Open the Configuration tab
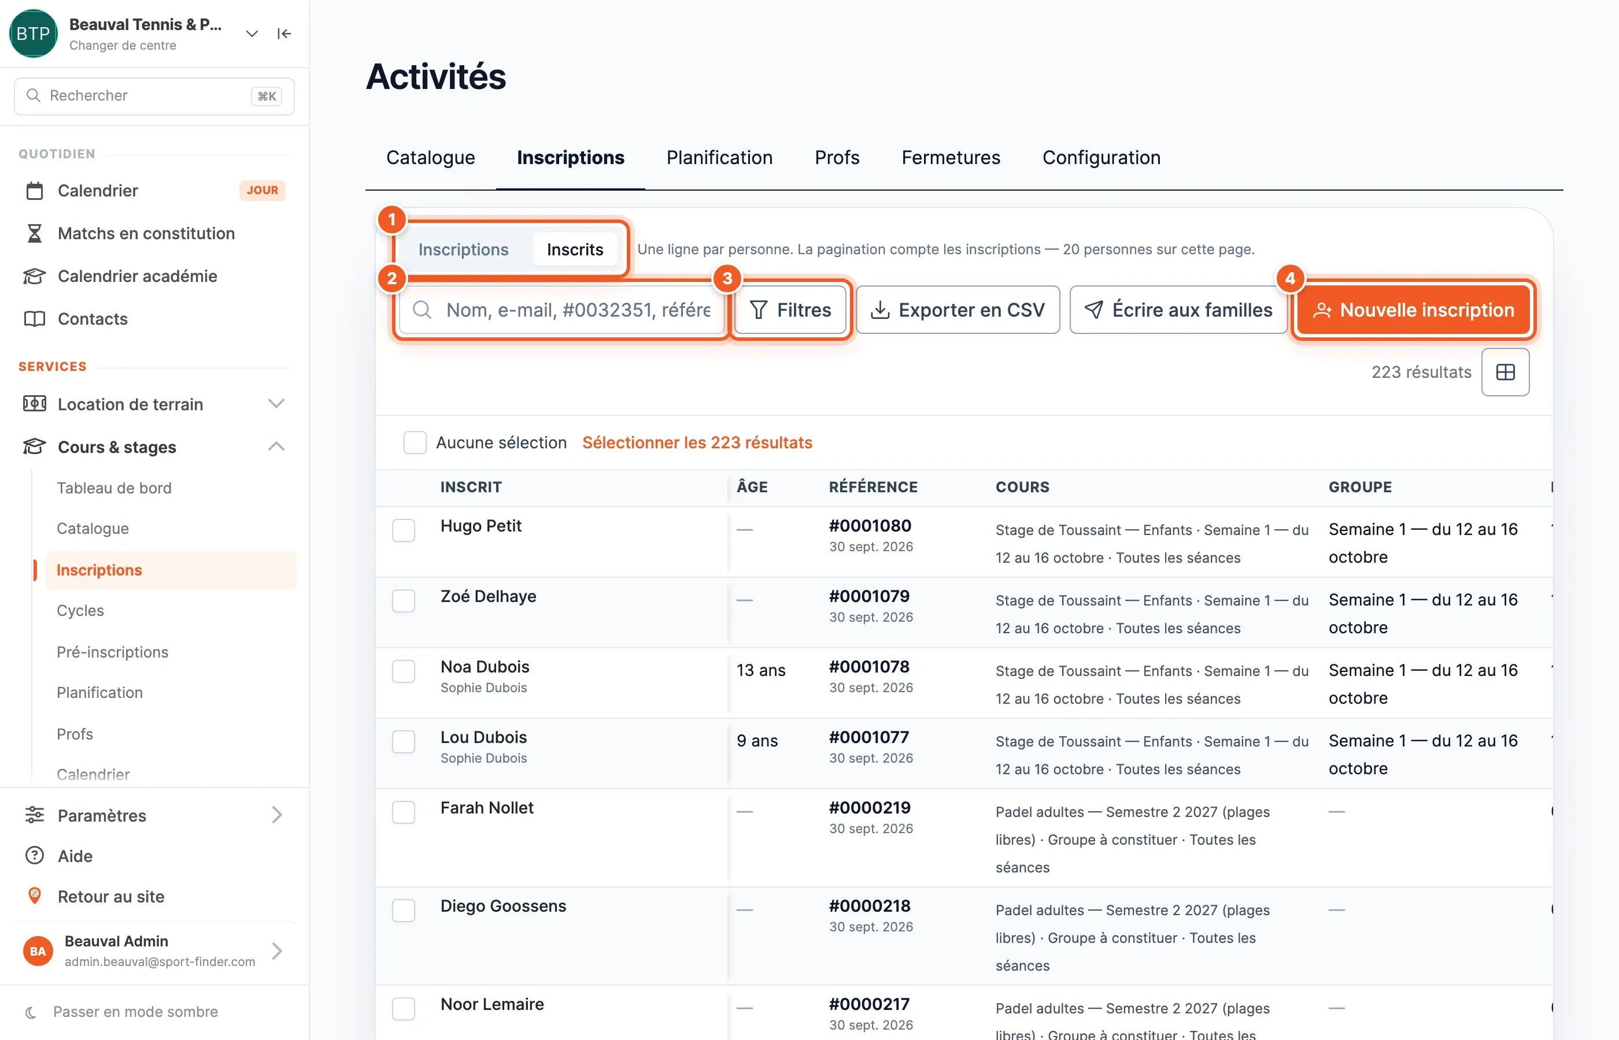 (1101, 157)
